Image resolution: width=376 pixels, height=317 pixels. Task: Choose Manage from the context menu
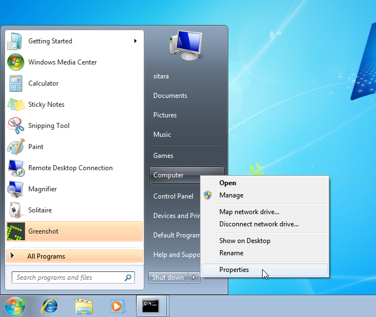(231, 195)
